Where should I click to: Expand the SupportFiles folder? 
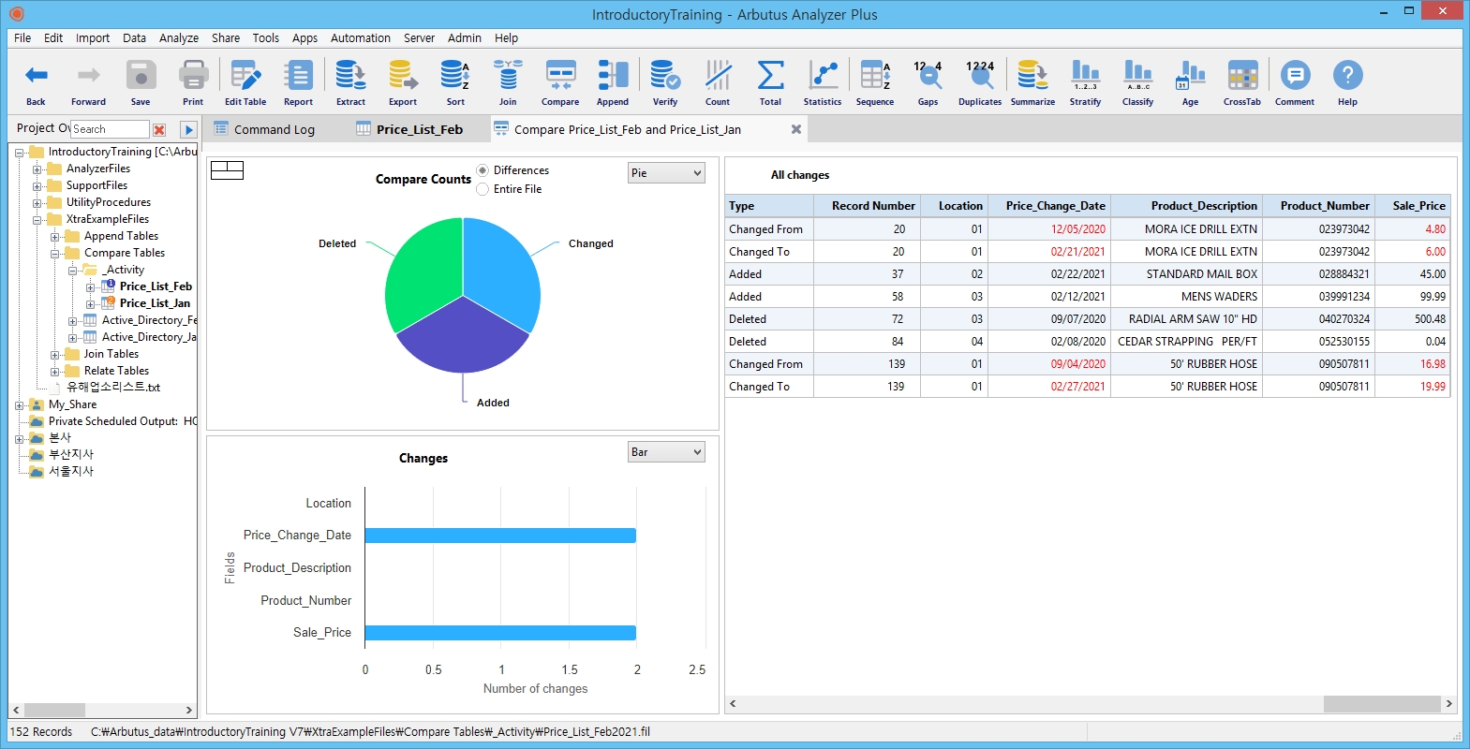point(37,186)
